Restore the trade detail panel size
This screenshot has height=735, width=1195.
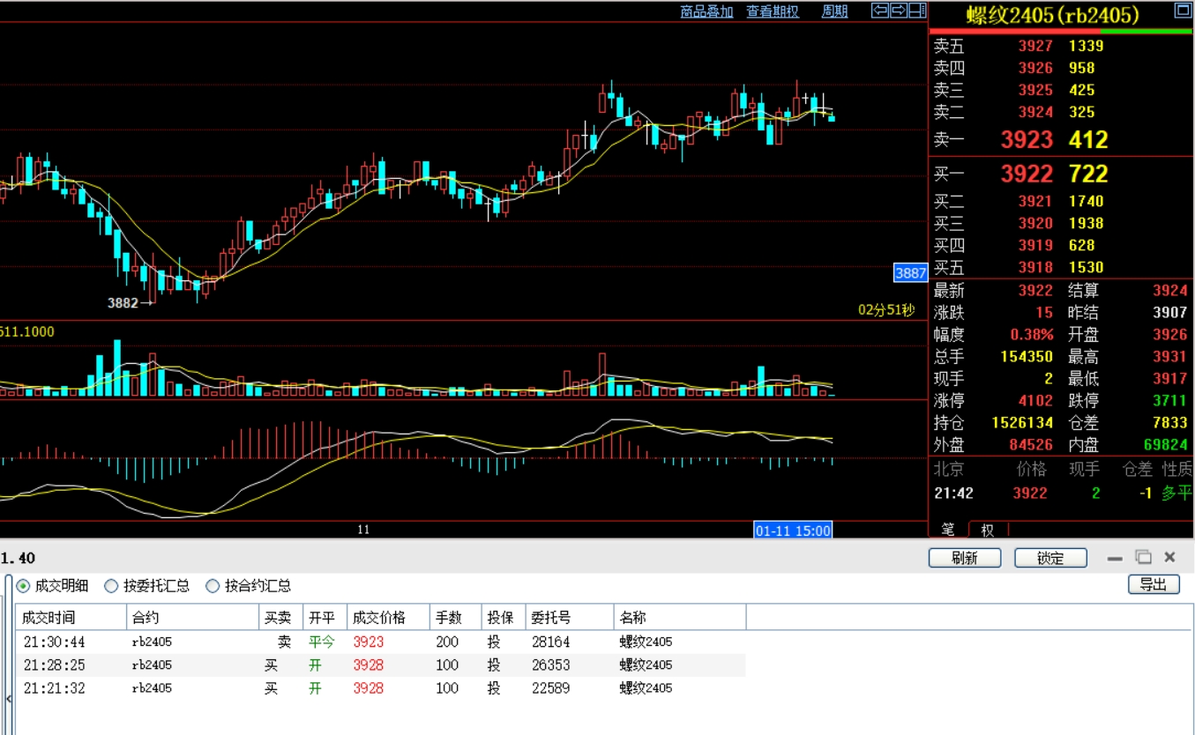pyautogui.click(x=1143, y=557)
